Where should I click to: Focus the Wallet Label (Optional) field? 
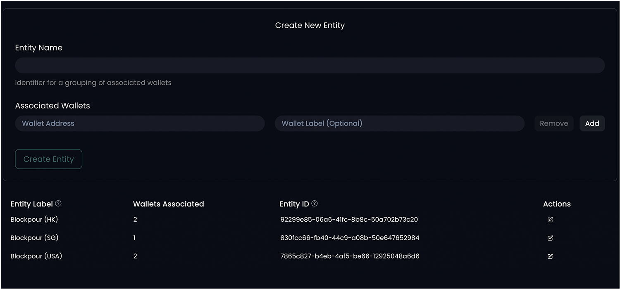tap(400, 123)
